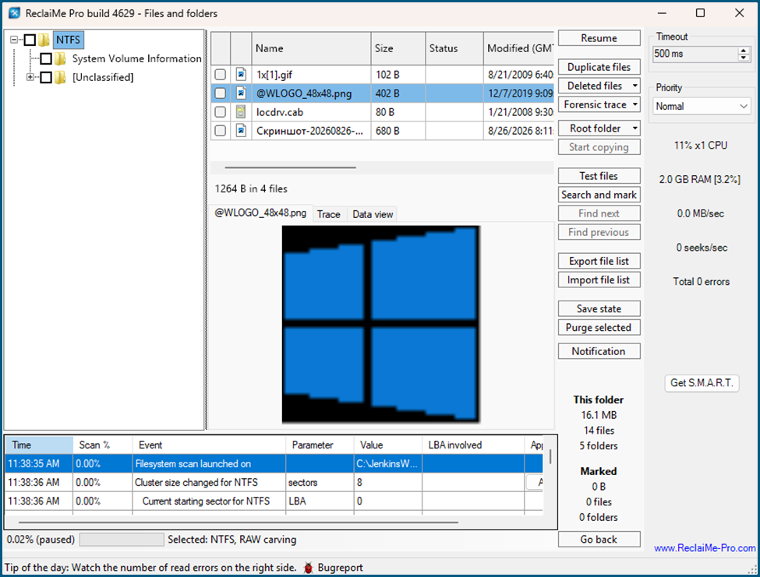Image resolution: width=760 pixels, height=577 pixels.
Task: Check the Скриншот-20260826 file checkbox
Action: pyautogui.click(x=220, y=131)
